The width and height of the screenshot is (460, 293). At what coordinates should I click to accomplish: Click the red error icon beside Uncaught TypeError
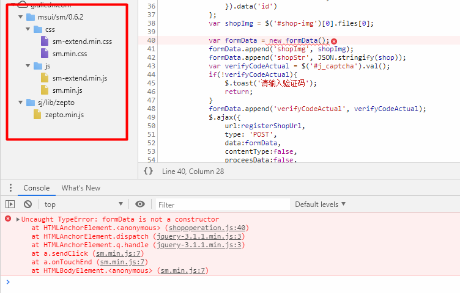point(8,219)
